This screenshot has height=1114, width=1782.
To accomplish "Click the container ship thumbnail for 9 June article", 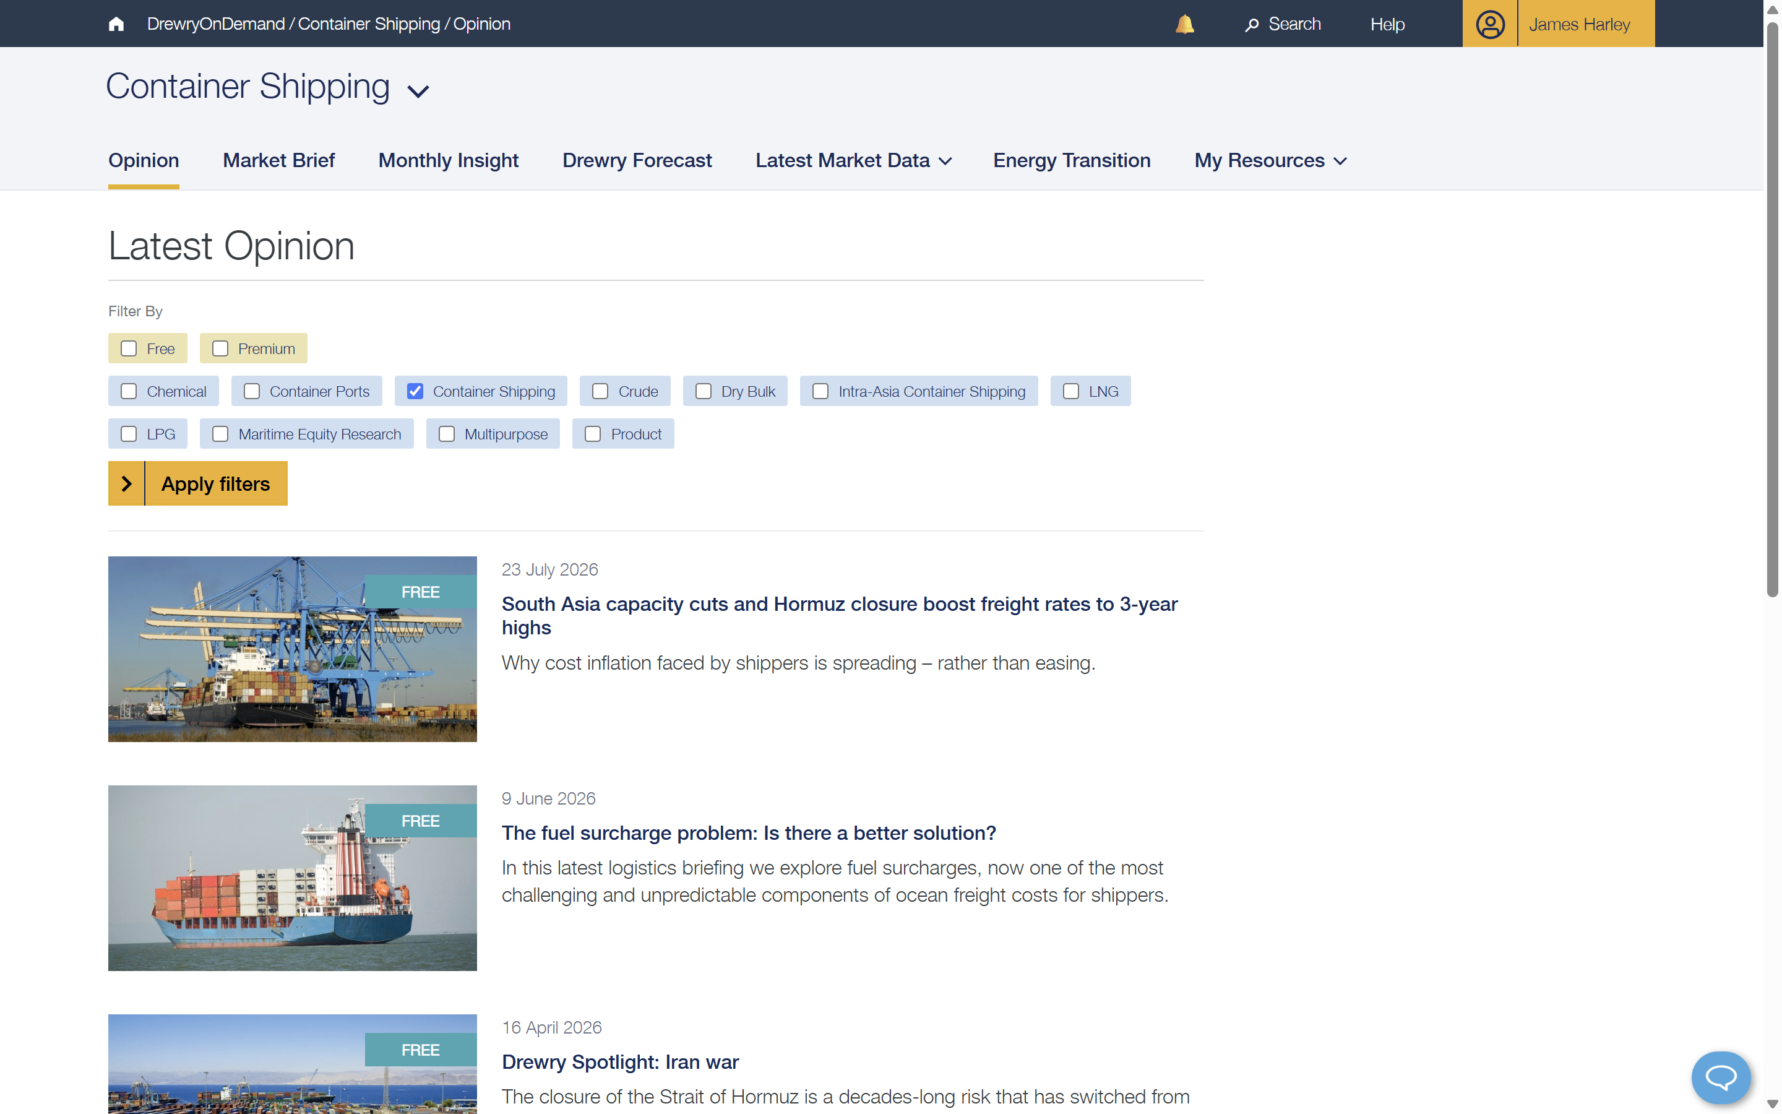I will click(x=292, y=878).
